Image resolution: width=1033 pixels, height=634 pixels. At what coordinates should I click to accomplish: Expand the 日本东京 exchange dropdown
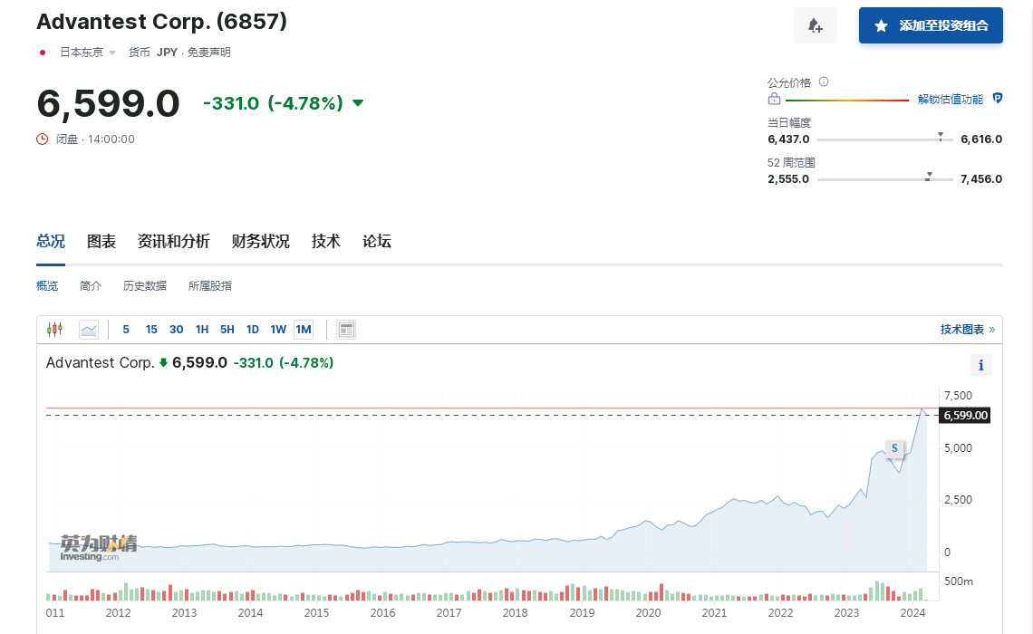[x=112, y=53]
